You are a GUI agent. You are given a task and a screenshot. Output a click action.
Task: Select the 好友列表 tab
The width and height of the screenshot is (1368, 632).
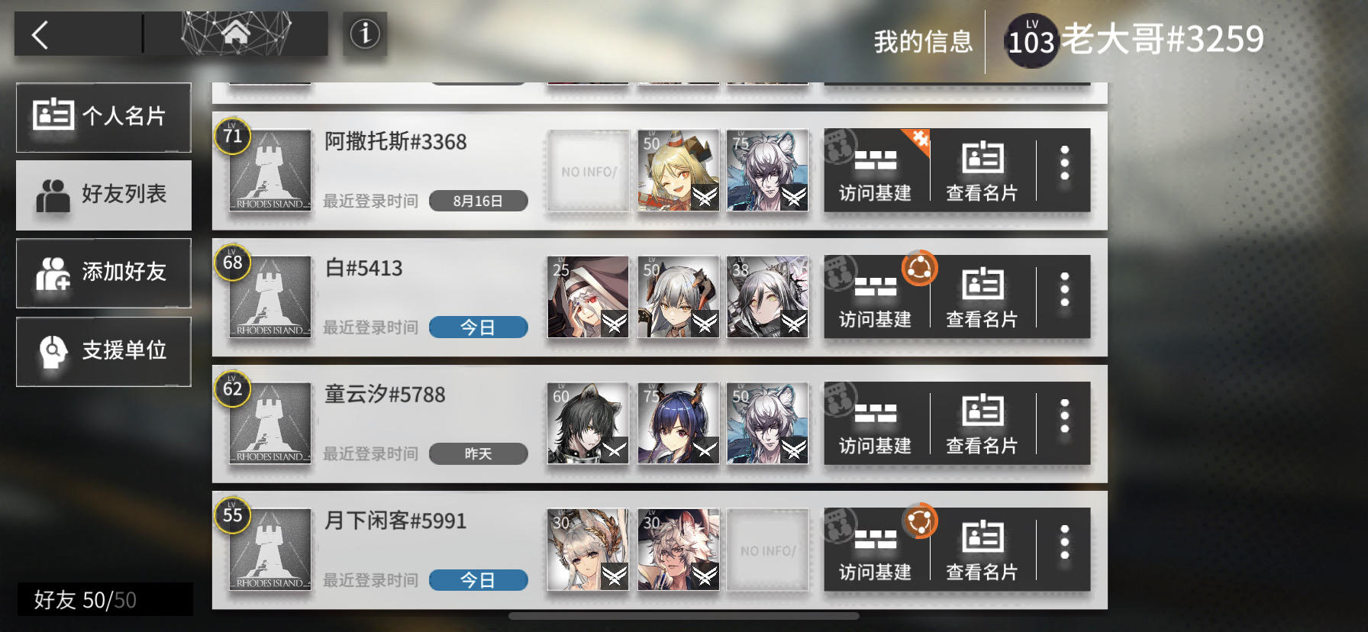pyautogui.click(x=104, y=195)
